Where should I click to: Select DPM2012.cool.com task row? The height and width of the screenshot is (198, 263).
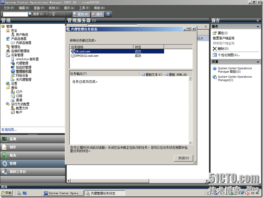(117, 56)
